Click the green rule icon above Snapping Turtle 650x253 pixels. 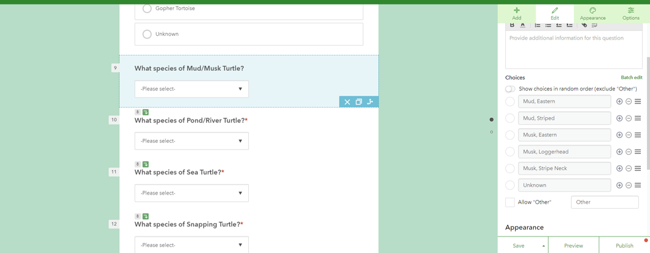[x=146, y=216]
